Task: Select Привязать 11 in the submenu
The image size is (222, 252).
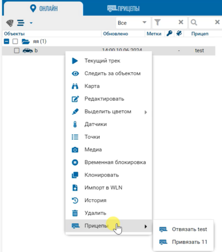Action: (x=183, y=242)
